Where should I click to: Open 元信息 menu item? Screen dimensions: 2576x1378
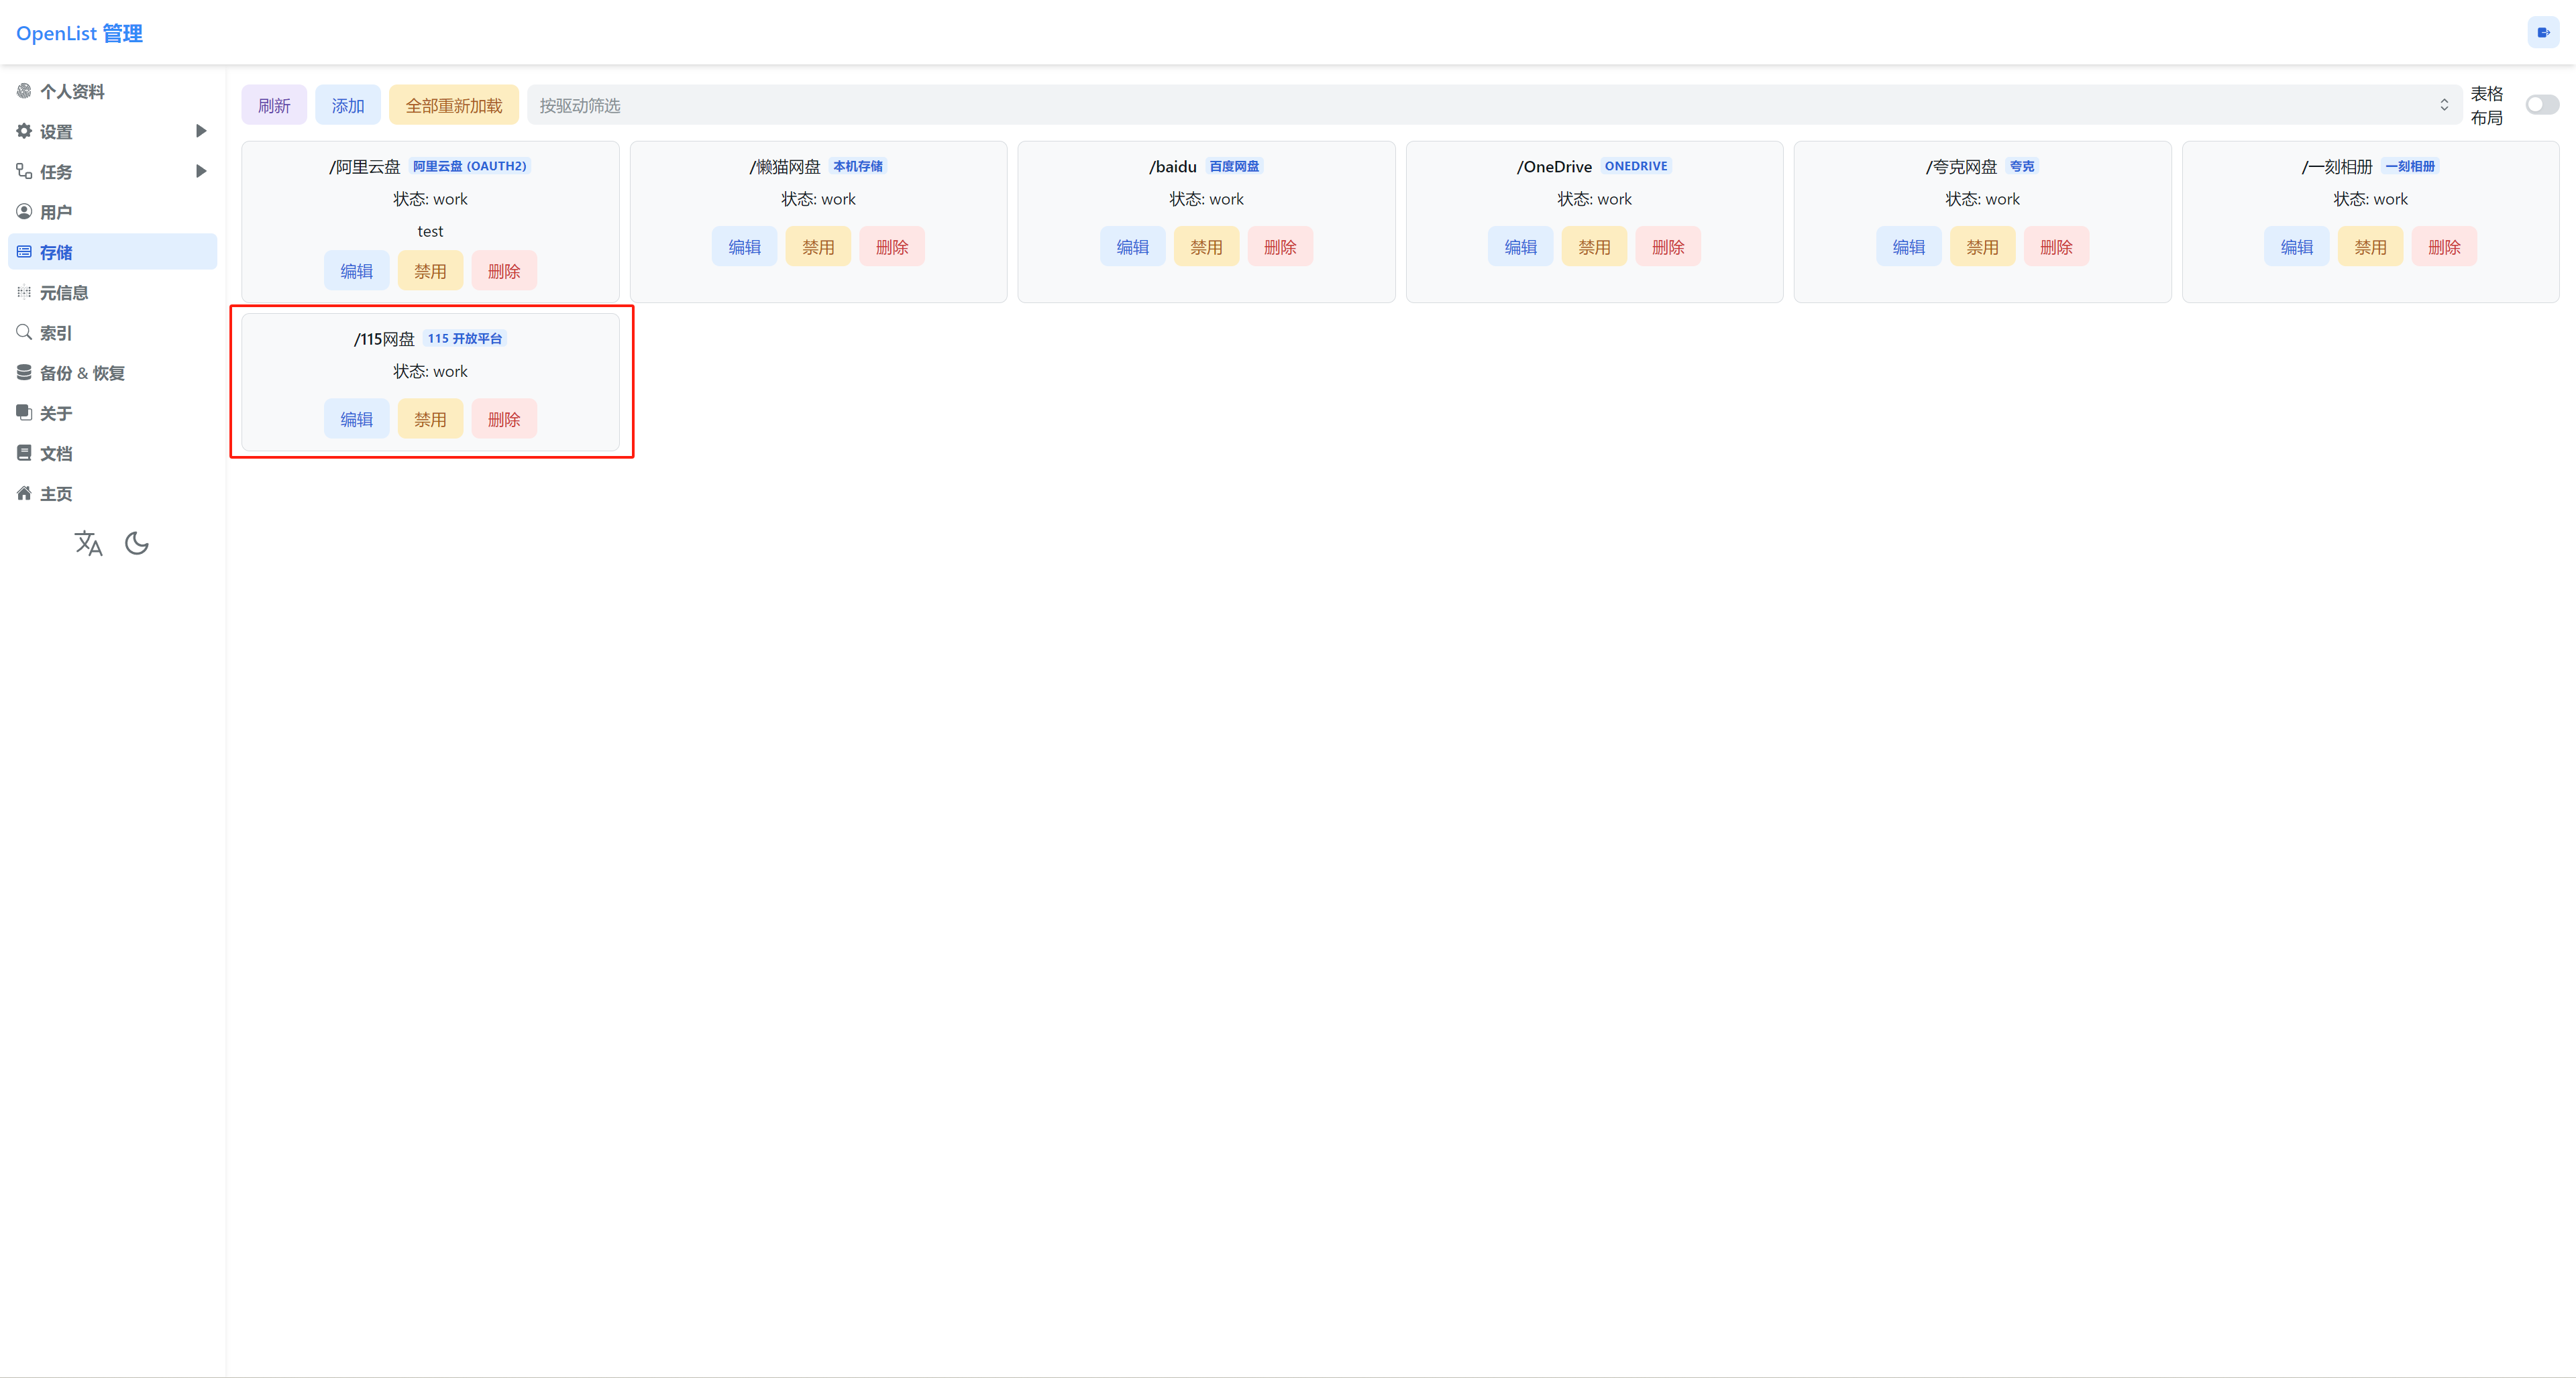[112, 292]
